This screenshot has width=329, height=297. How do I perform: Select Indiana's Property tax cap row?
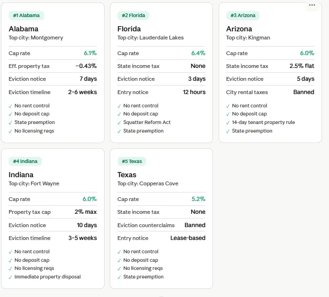point(52,212)
